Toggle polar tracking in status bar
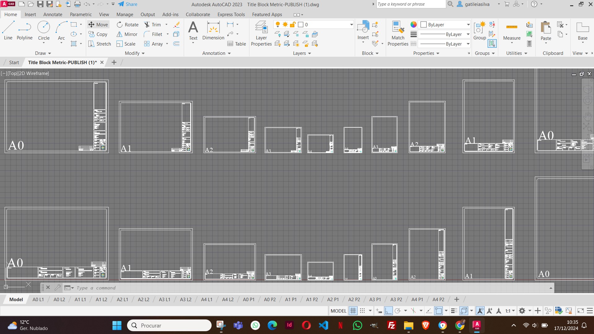Screen dimensions: 594x334 pyautogui.click(x=398, y=311)
